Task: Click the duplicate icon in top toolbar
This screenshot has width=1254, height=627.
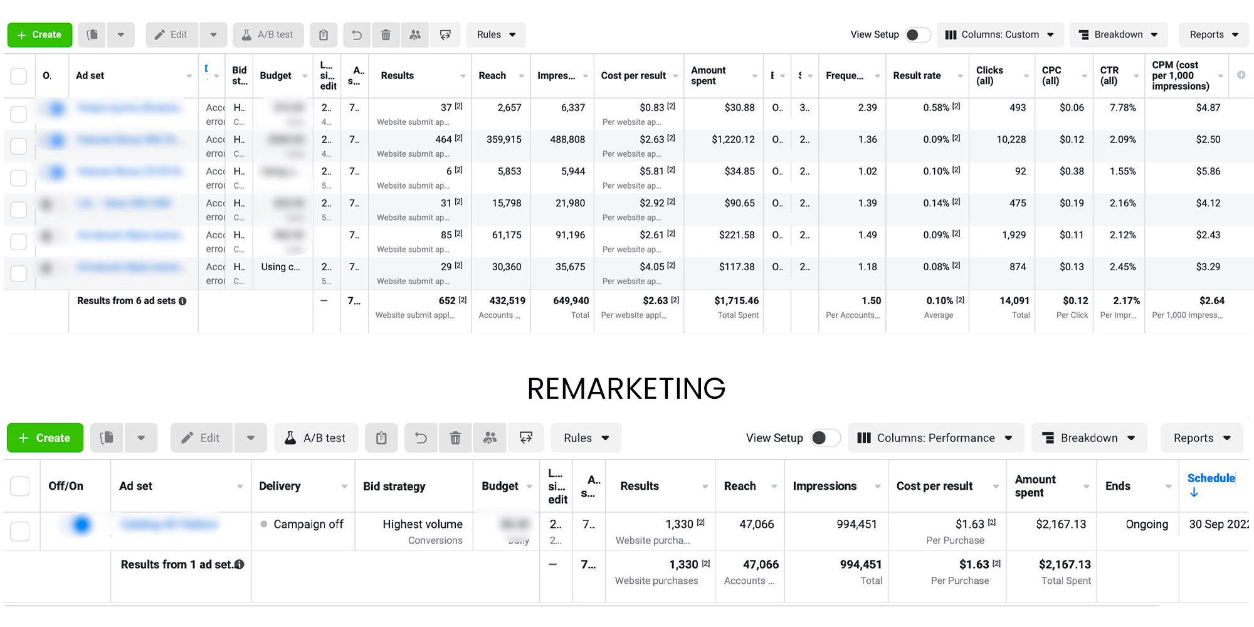Action: (92, 35)
